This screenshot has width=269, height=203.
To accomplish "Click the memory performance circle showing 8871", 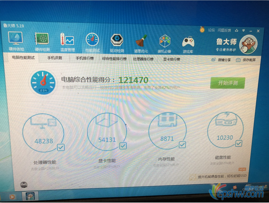I will tap(167, 131).
